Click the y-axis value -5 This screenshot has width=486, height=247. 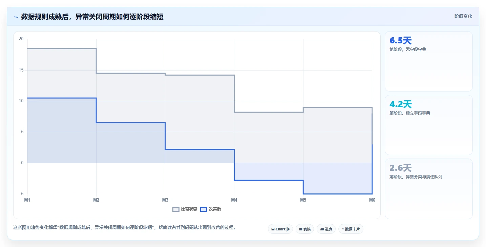[22, 194]
